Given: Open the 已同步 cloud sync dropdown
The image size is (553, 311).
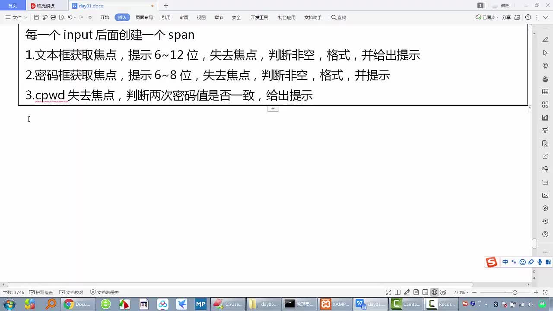Looking at the screenshot, I should coord(487,17).
